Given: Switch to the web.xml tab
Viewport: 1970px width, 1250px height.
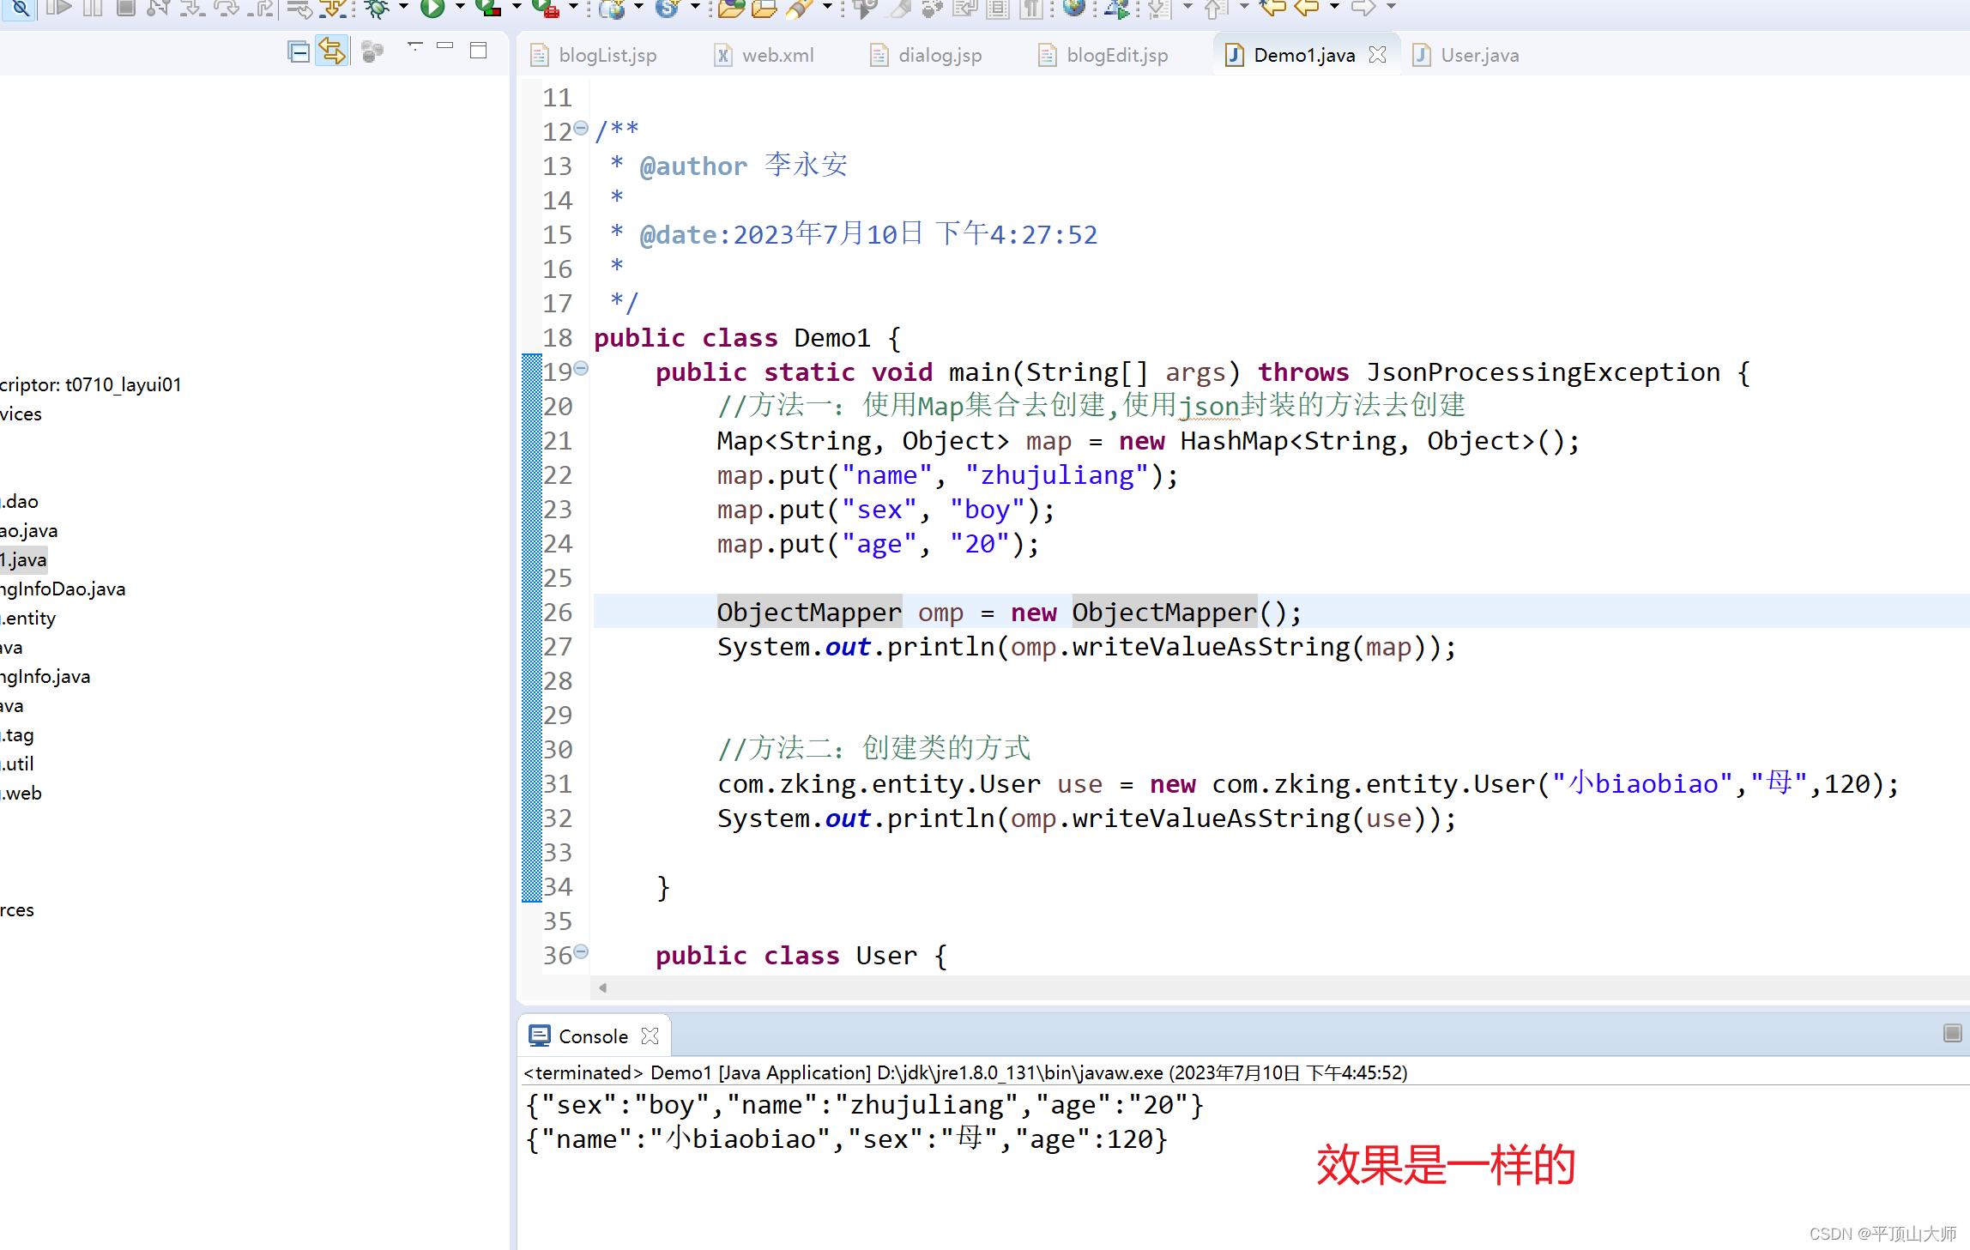Looking at the screenshot, I should 777,55.
